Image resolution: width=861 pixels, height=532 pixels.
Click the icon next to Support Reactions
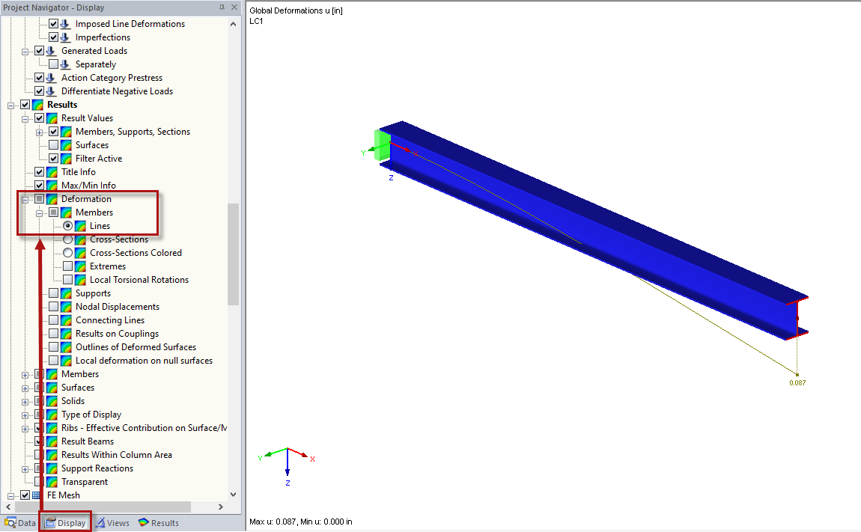50,468
